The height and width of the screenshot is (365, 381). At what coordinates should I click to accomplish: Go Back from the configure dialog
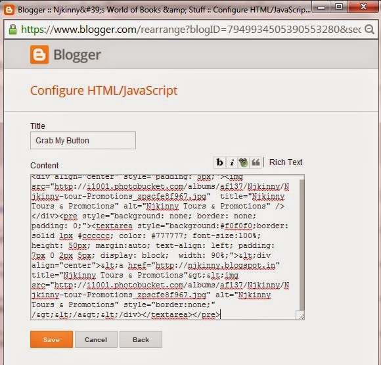point(141,339)
